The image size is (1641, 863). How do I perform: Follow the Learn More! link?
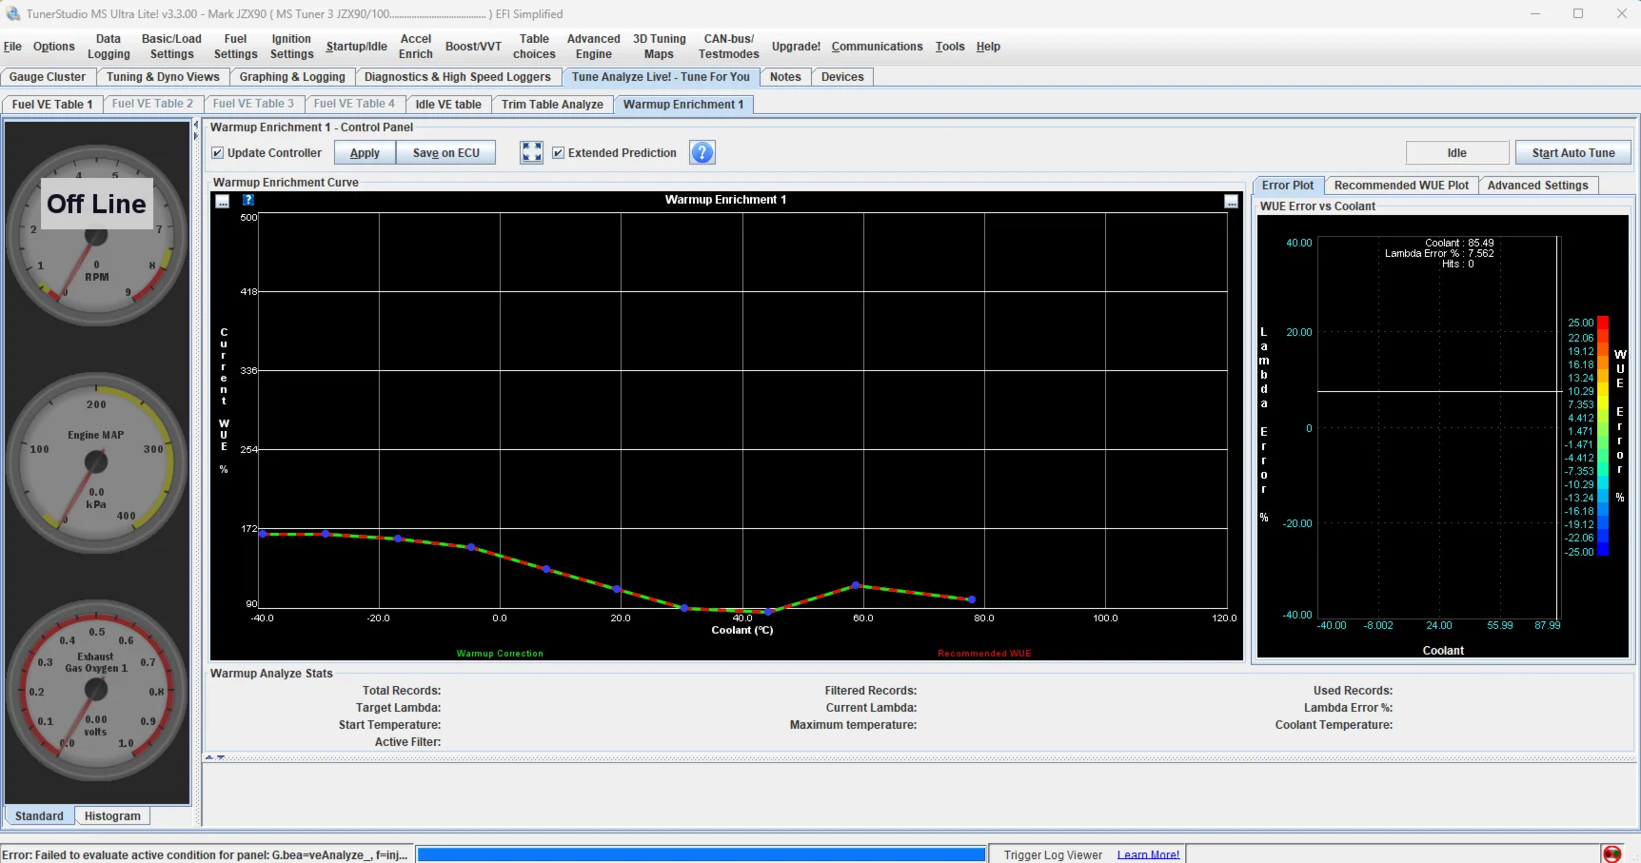(1148, 854)
